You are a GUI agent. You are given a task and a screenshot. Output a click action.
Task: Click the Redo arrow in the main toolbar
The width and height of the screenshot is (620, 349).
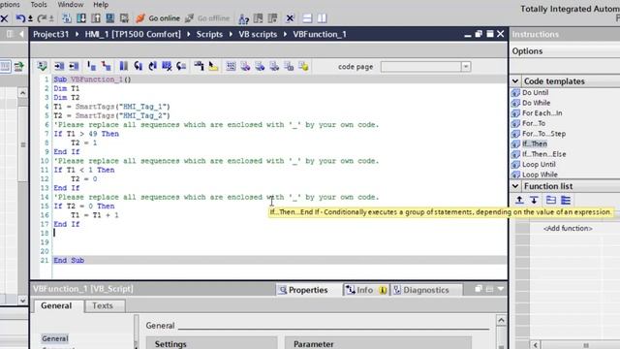tap(42, 18)
